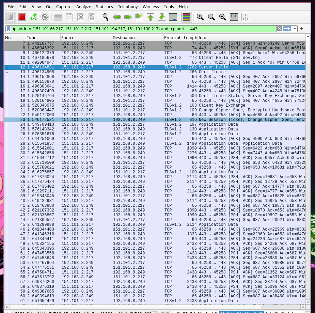Select packet 34 Application Data row
Image resolution: width=315 pixels, height=313 pixels.
pyautogui.click(x=155, y=172)
